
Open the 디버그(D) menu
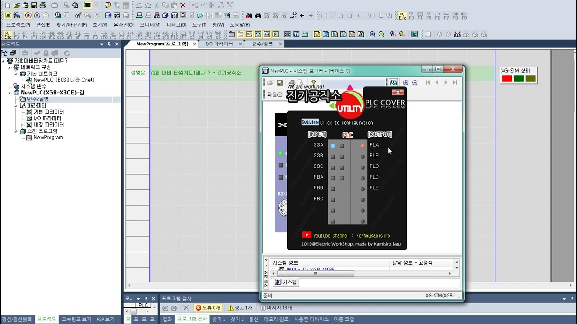pos(176,25)
